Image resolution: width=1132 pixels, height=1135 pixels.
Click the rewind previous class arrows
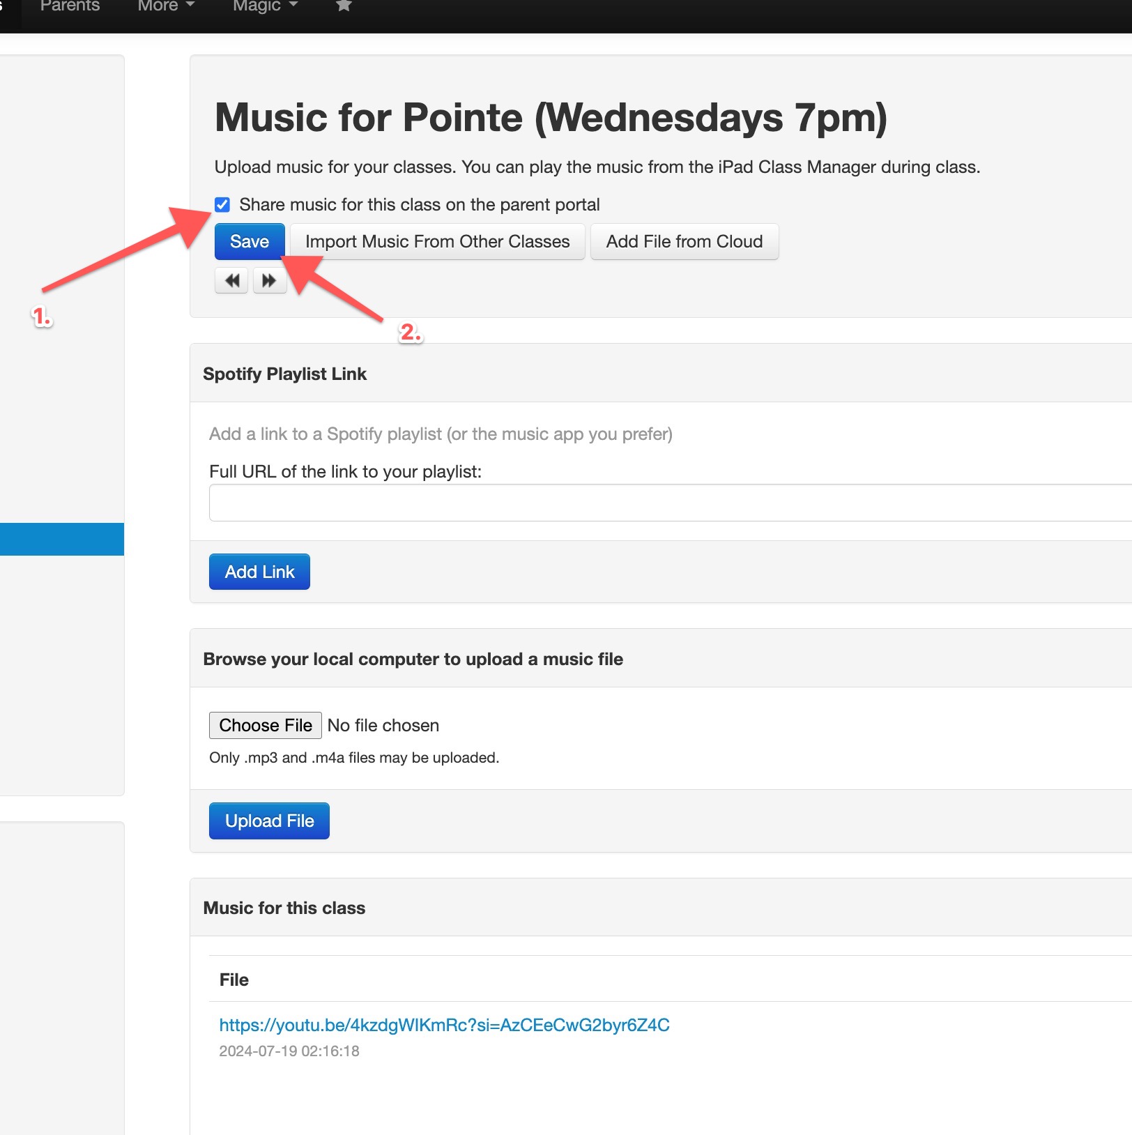tap(231, 280)
